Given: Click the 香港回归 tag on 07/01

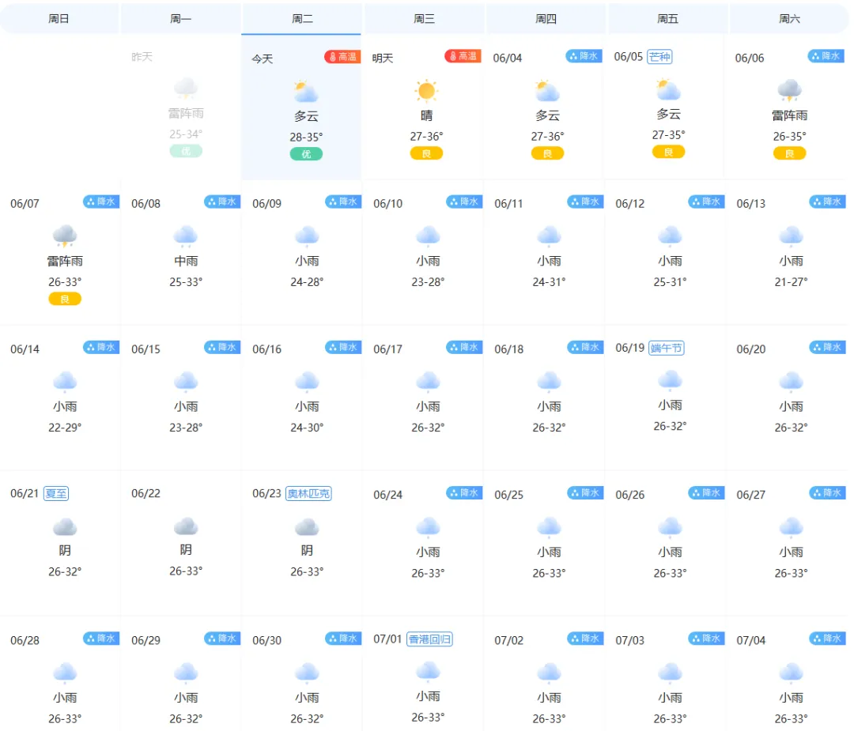Looking at the screenshot, I should coord(429,639).
